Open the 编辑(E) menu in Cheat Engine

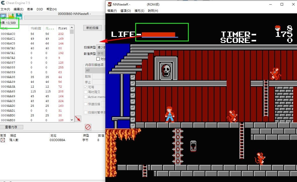tap(18, 9)
